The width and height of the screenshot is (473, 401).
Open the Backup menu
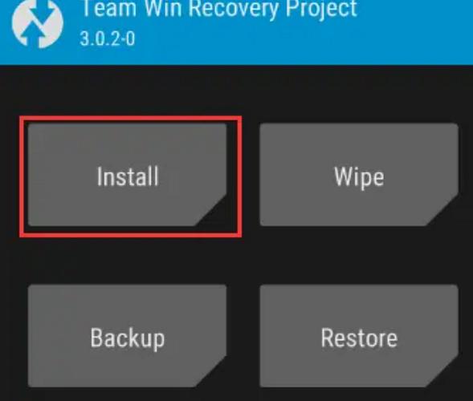pos(127,336)
